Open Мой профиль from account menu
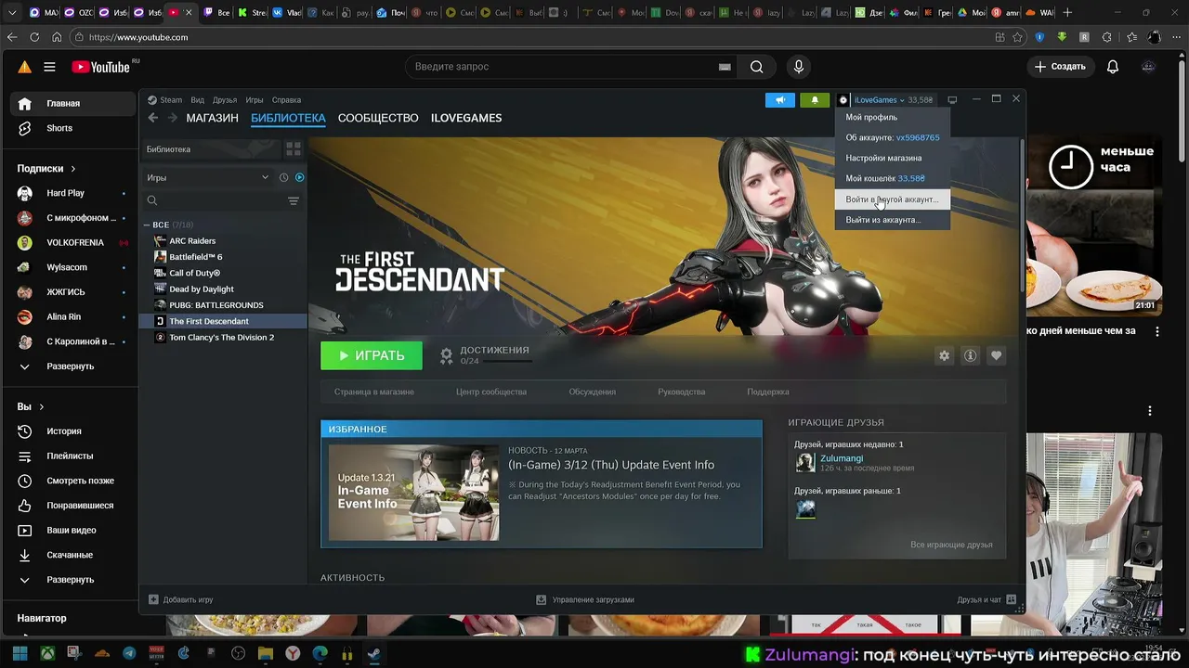The height and width of the screenshot is (668, 1189). [892, 118]
